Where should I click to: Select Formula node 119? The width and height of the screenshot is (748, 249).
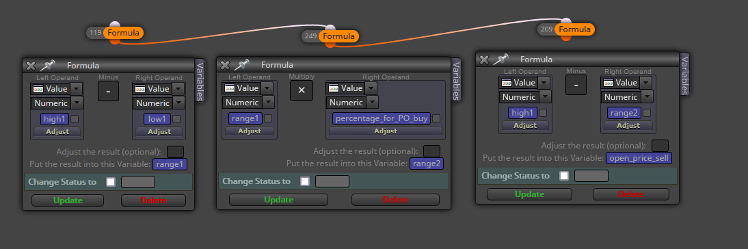pos(123,33)
